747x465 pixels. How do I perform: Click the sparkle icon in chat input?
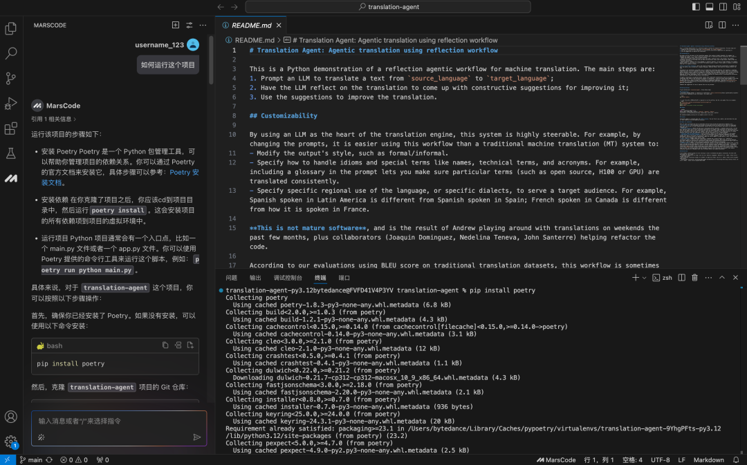pyautogui.click(x=41, y=437)
